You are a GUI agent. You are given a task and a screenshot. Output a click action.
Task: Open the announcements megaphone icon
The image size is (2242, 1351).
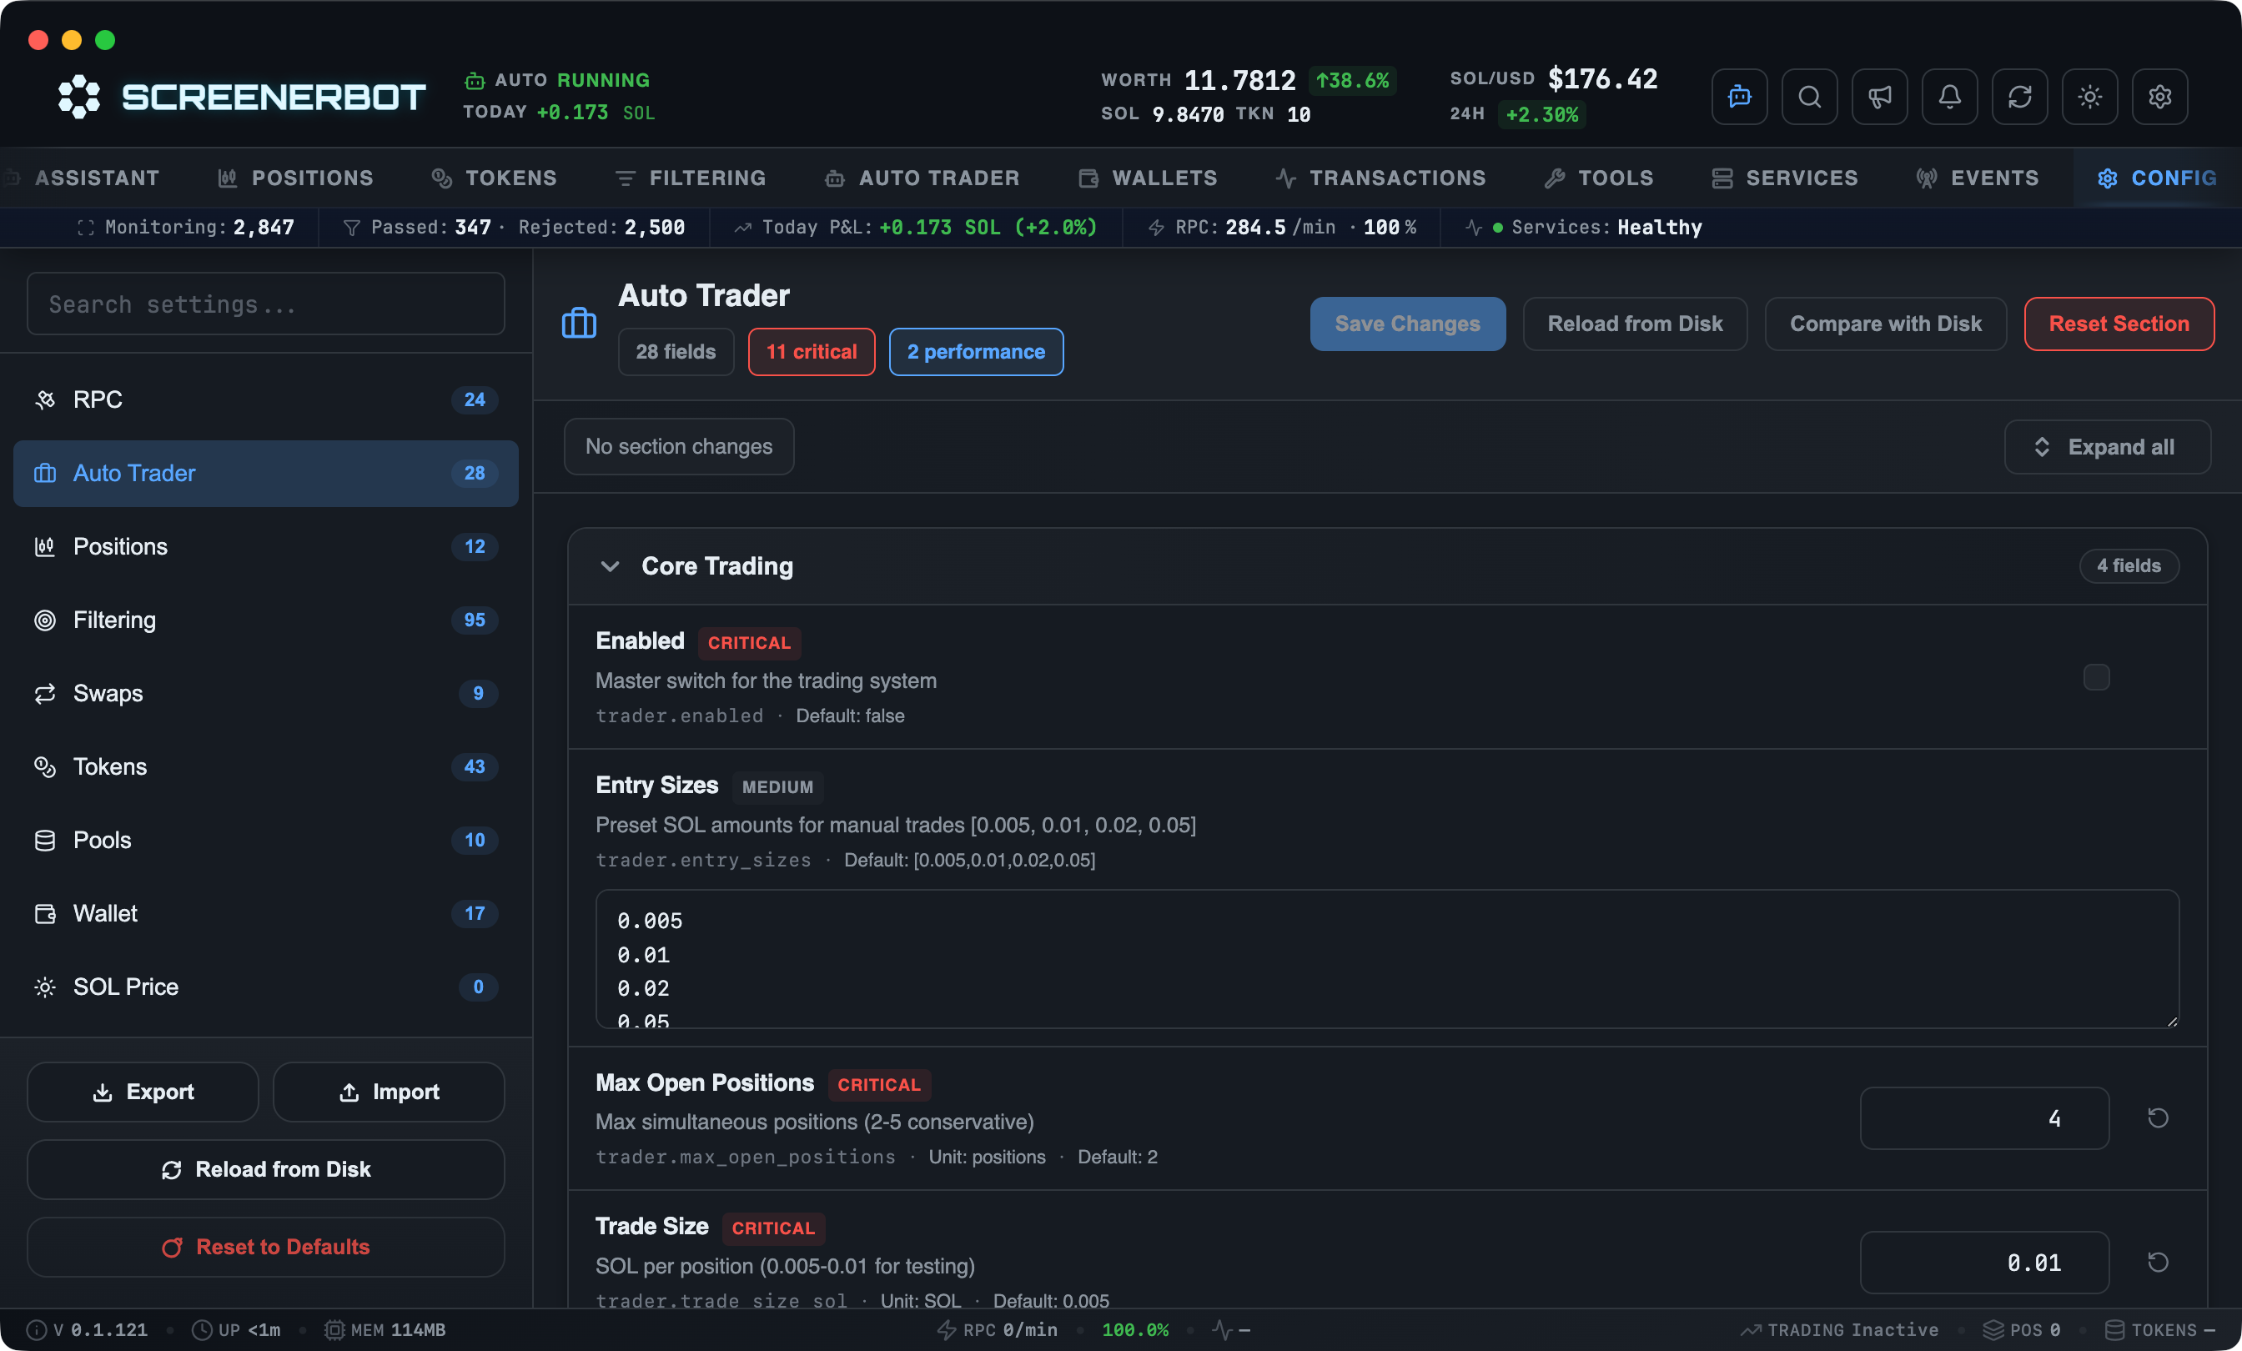pyautogui.click(x=1879, y=97)
